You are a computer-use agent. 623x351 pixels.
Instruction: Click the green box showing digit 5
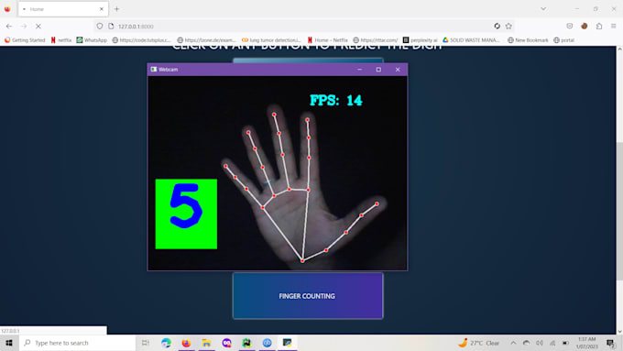click(x=186, y=214)
